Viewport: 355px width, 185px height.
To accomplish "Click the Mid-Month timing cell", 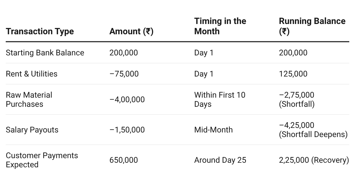I will (x=213, y=130).
